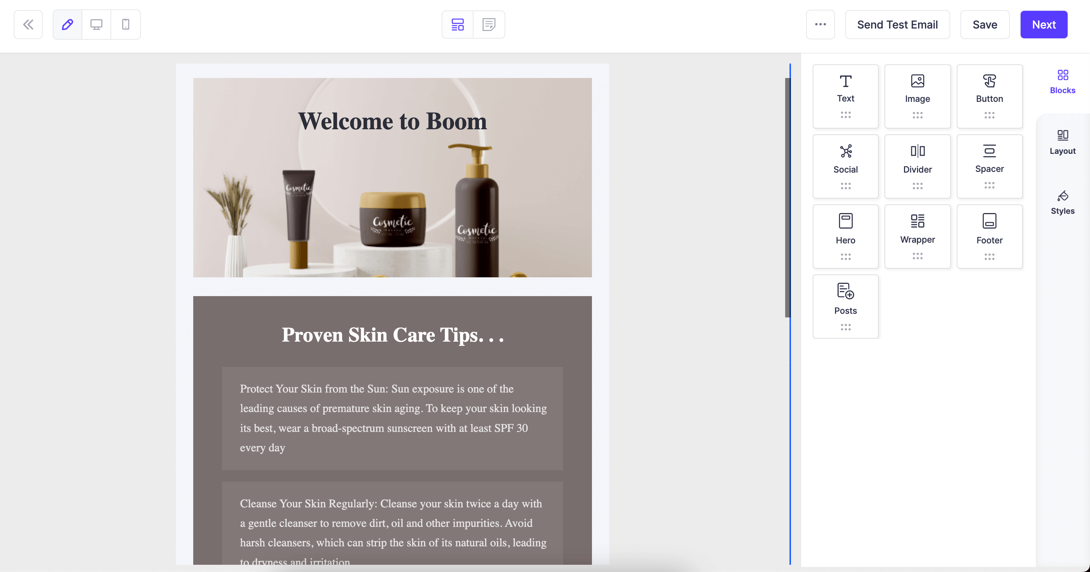This screenshot has width=1090, height=572.
Task: Click the double-chevron back icon
Action: tap(28, 25)
